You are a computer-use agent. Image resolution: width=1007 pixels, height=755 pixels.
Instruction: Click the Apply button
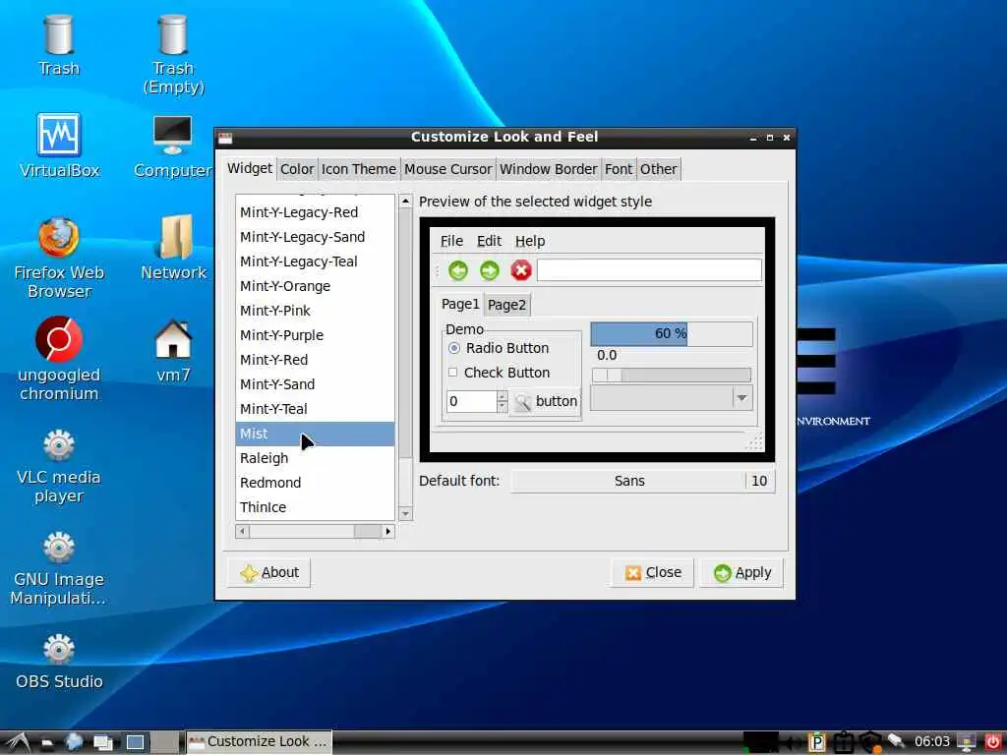pos(741,573)
